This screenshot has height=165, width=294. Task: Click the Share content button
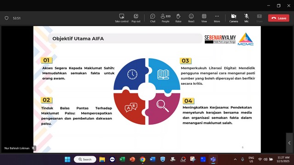coord(259,18)
